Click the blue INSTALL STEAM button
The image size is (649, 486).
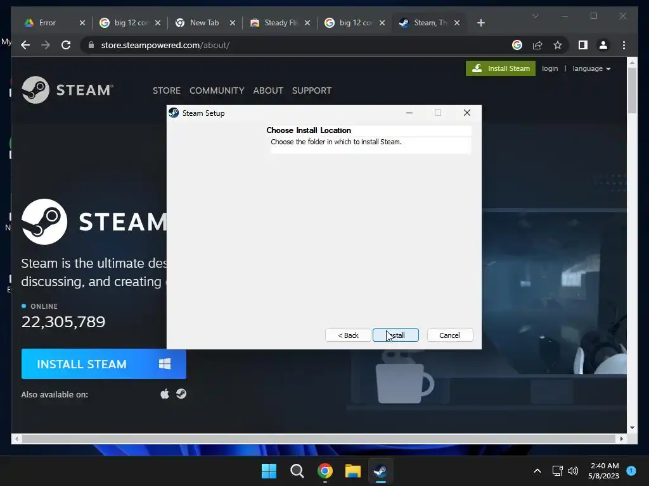tap(103, 364)
